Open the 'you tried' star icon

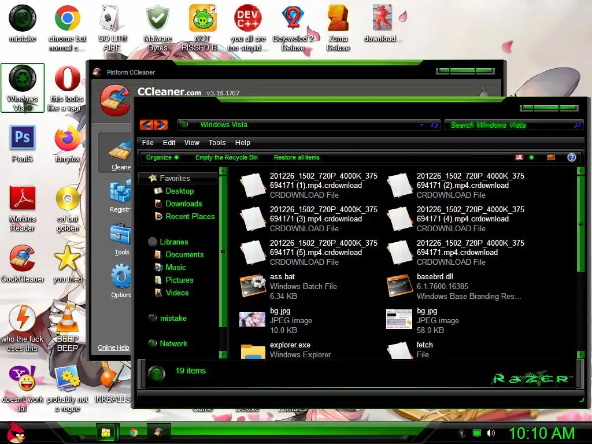click(x=67, y=264)
